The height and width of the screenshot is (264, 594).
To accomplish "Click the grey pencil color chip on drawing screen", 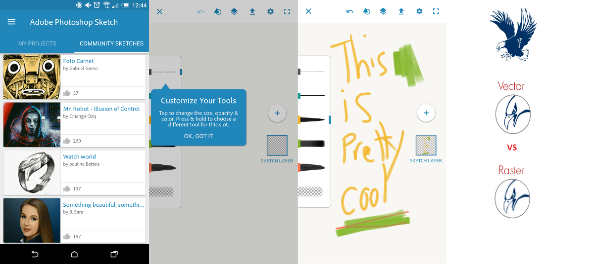I will [x=299, y=72].
